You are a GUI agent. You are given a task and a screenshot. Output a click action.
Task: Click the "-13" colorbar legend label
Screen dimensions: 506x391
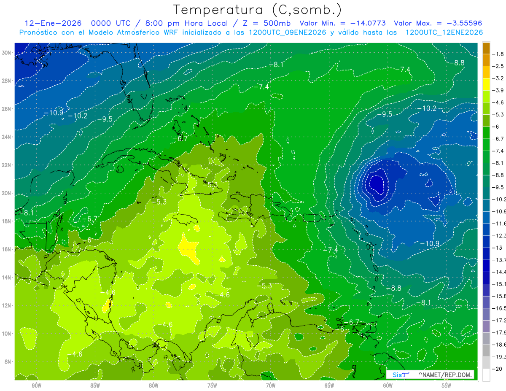tap(497, 248)
